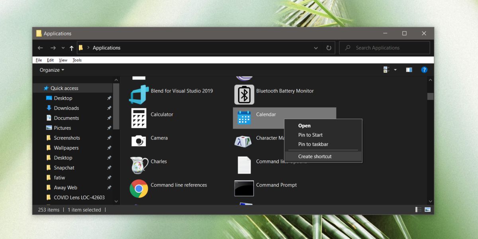The image size is (478, 239).
Task: Click the Documents icon in sidebar
Action: click(x=49, y=118)
